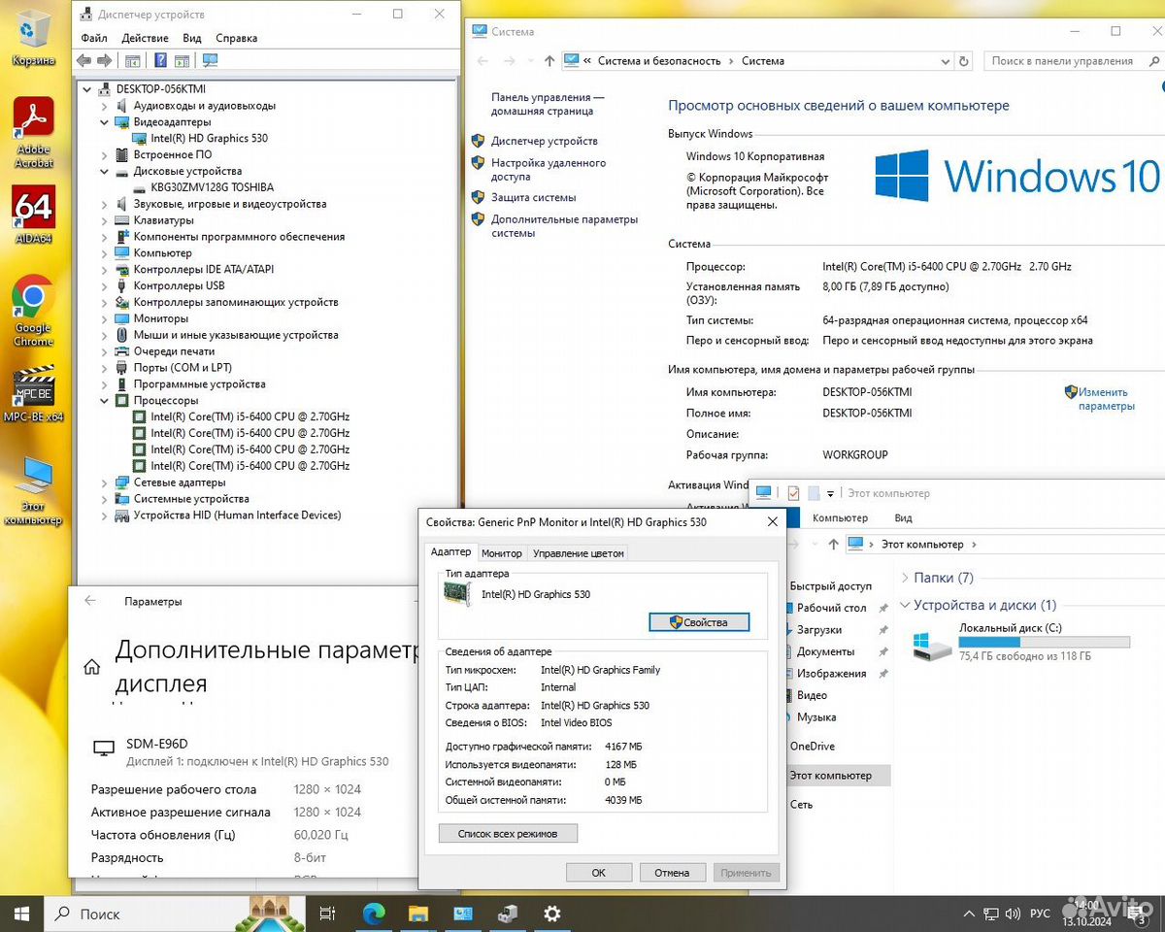Image resolution: width=1165 pixels, height=932 pixels.
Task: Refresh the System control panel address bar
Action: point(964,61)
